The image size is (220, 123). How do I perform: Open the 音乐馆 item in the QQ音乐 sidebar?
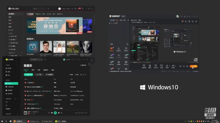(x=9, y=68)
